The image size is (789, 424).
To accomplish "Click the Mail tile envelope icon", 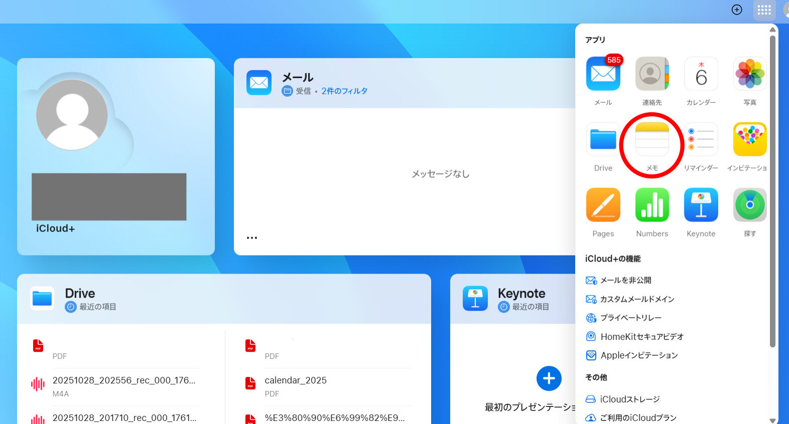I will point(259,83).
